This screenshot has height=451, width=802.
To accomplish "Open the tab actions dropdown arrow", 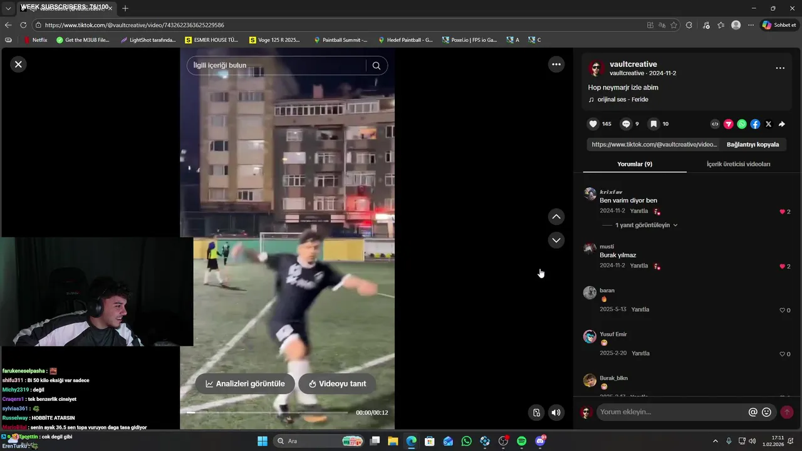I will tap(8, 8).
